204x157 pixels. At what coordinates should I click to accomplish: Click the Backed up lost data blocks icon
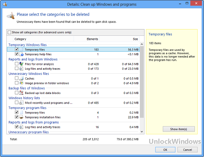pos(21,93)
